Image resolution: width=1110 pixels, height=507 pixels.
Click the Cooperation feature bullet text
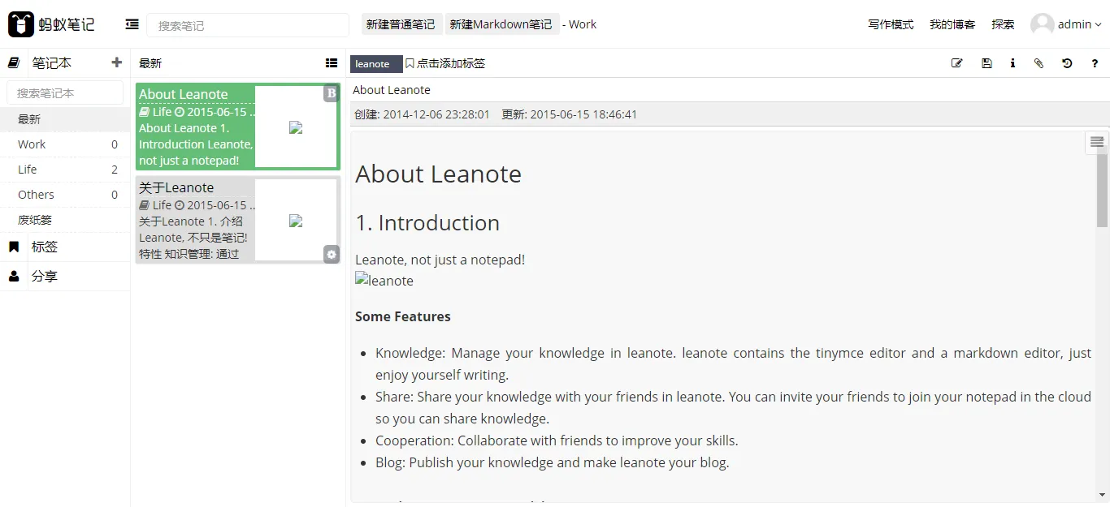tap(557, 440)
